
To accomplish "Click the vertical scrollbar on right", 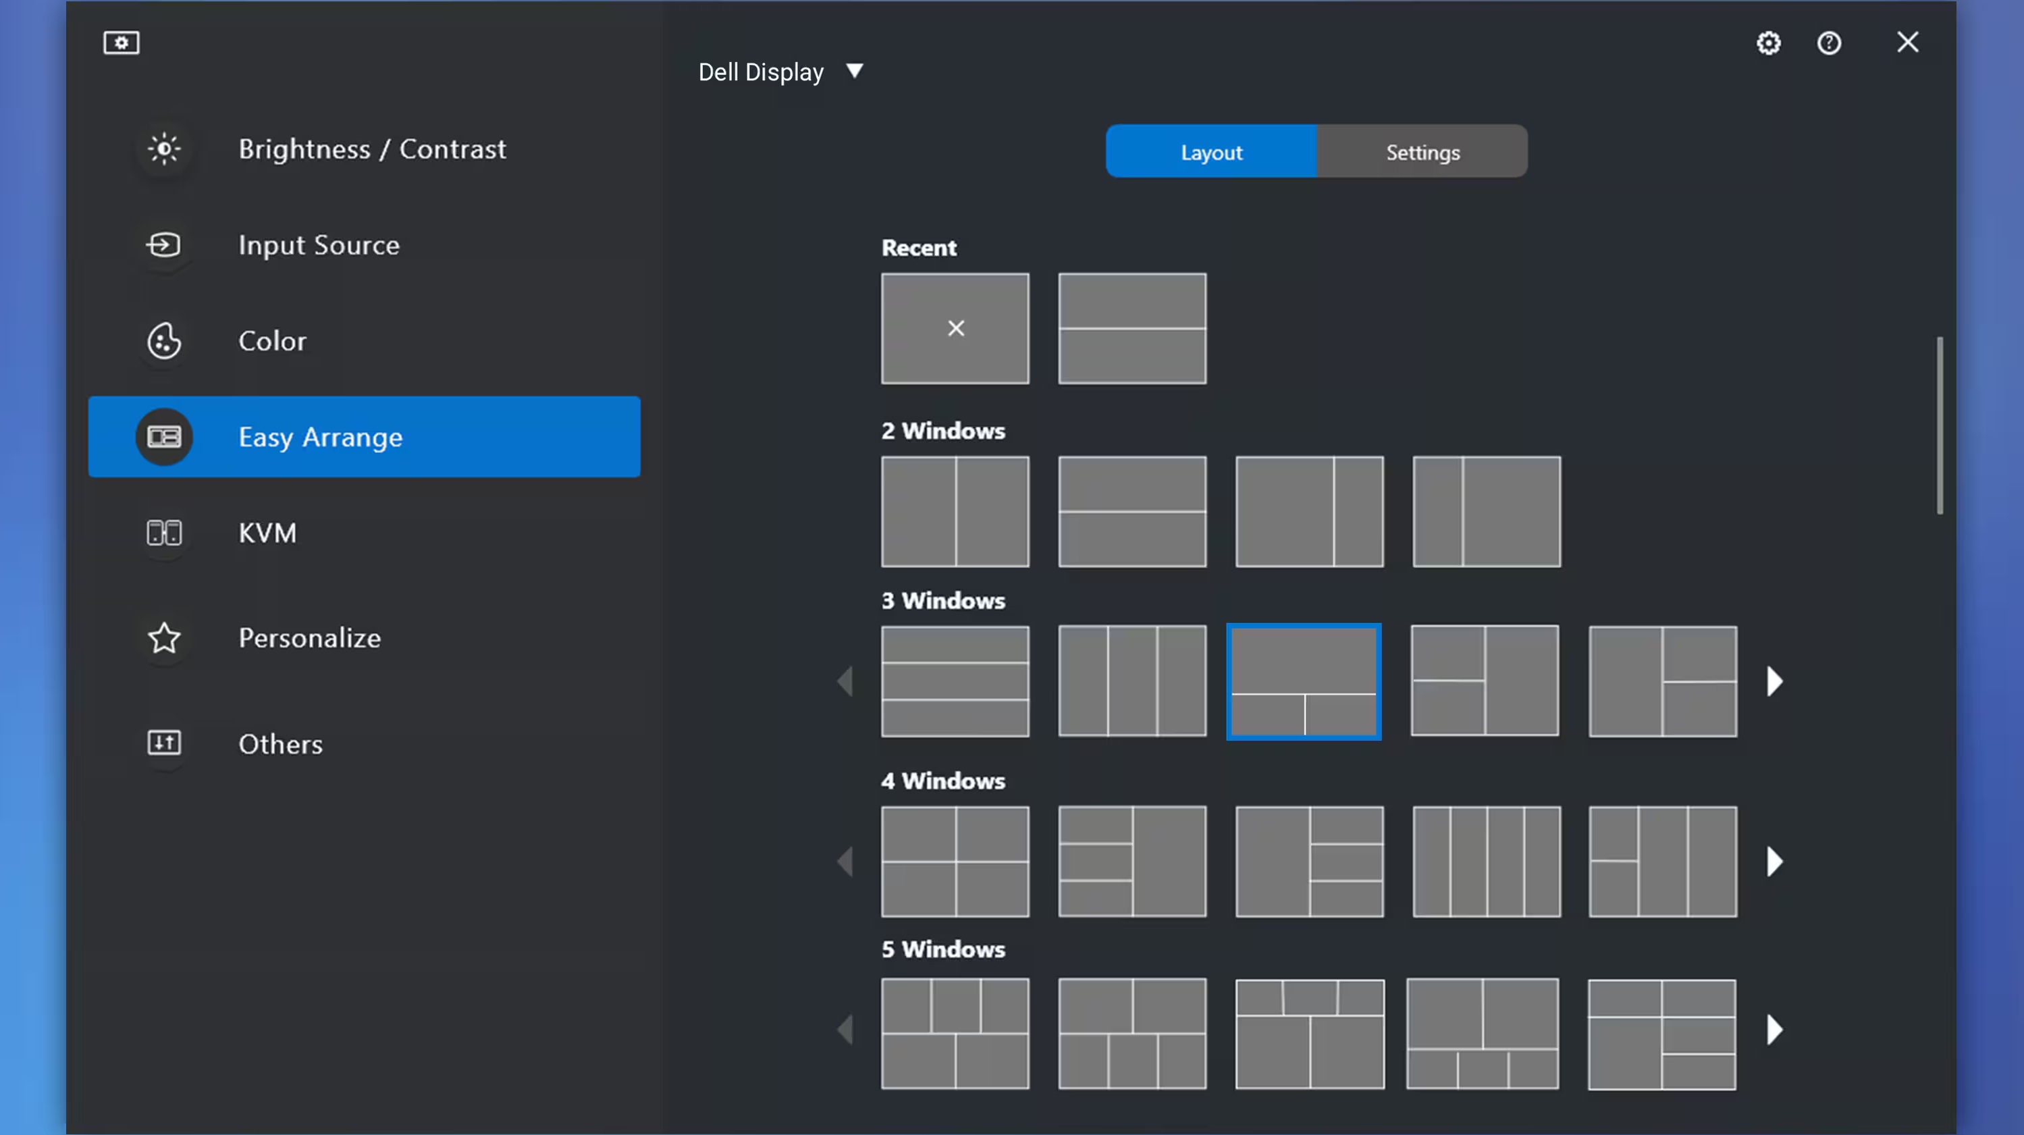I will [1939, 425].
